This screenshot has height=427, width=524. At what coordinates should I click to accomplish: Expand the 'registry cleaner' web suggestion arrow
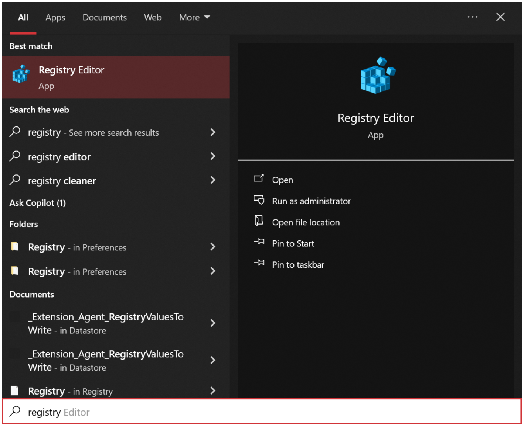click(x=213, y=180)
